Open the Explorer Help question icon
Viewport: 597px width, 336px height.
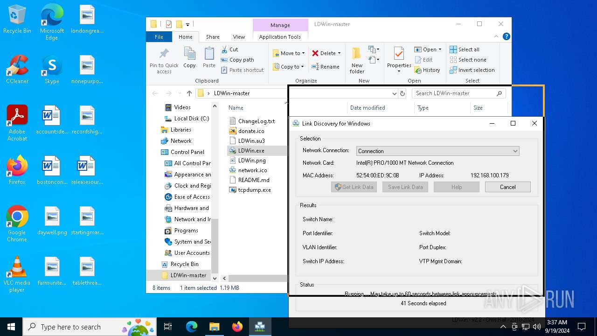pyautogui.click(x=507, y=36)
